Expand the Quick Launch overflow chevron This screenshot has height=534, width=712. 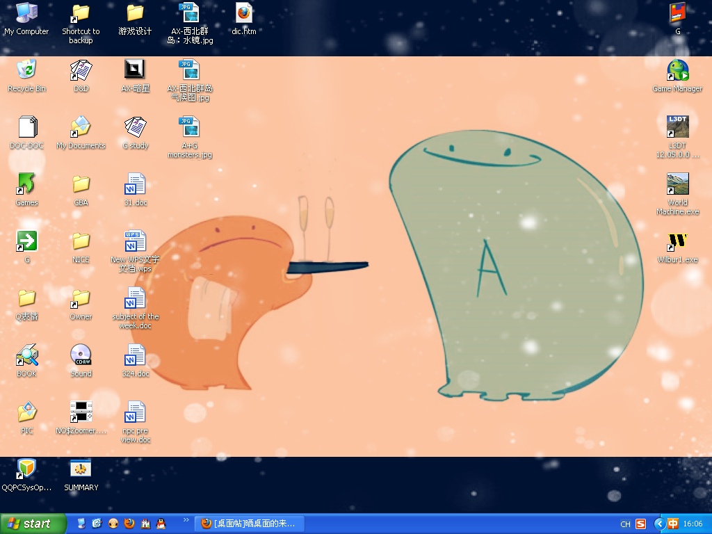click(x=186, y=520)
